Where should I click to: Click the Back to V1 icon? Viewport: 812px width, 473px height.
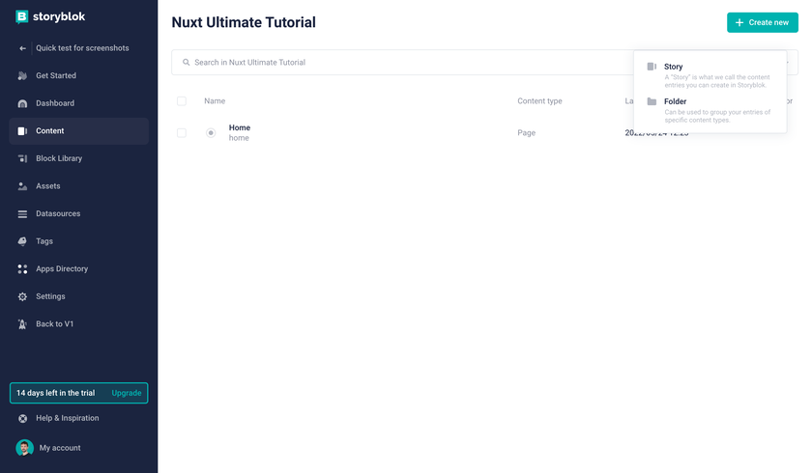[22, 324]
